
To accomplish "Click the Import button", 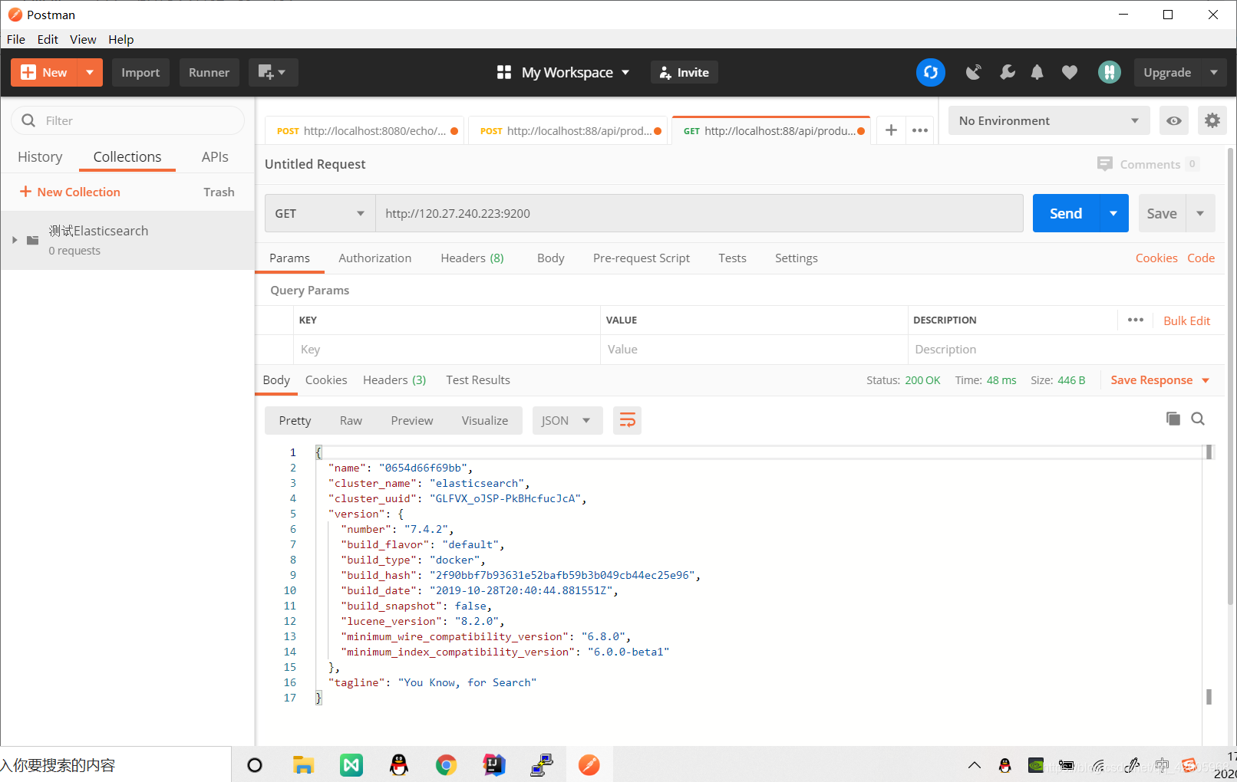I will (x=140, y=72).
